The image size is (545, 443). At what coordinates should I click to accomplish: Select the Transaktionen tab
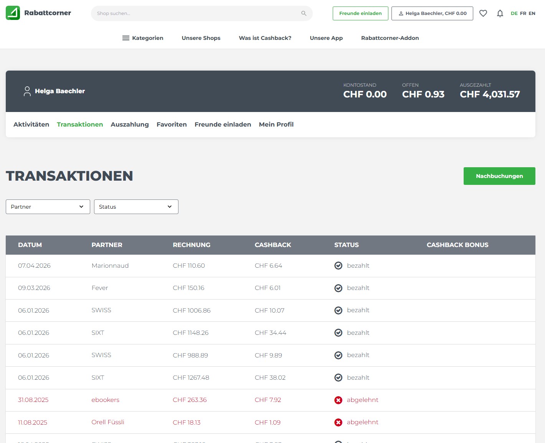pyautogui.click(x=80, y=125)
